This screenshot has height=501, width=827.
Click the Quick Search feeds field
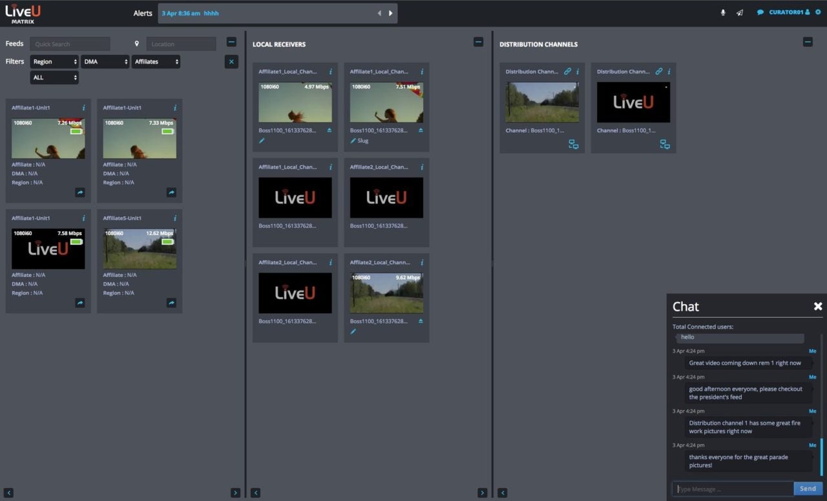click(70, 44)
